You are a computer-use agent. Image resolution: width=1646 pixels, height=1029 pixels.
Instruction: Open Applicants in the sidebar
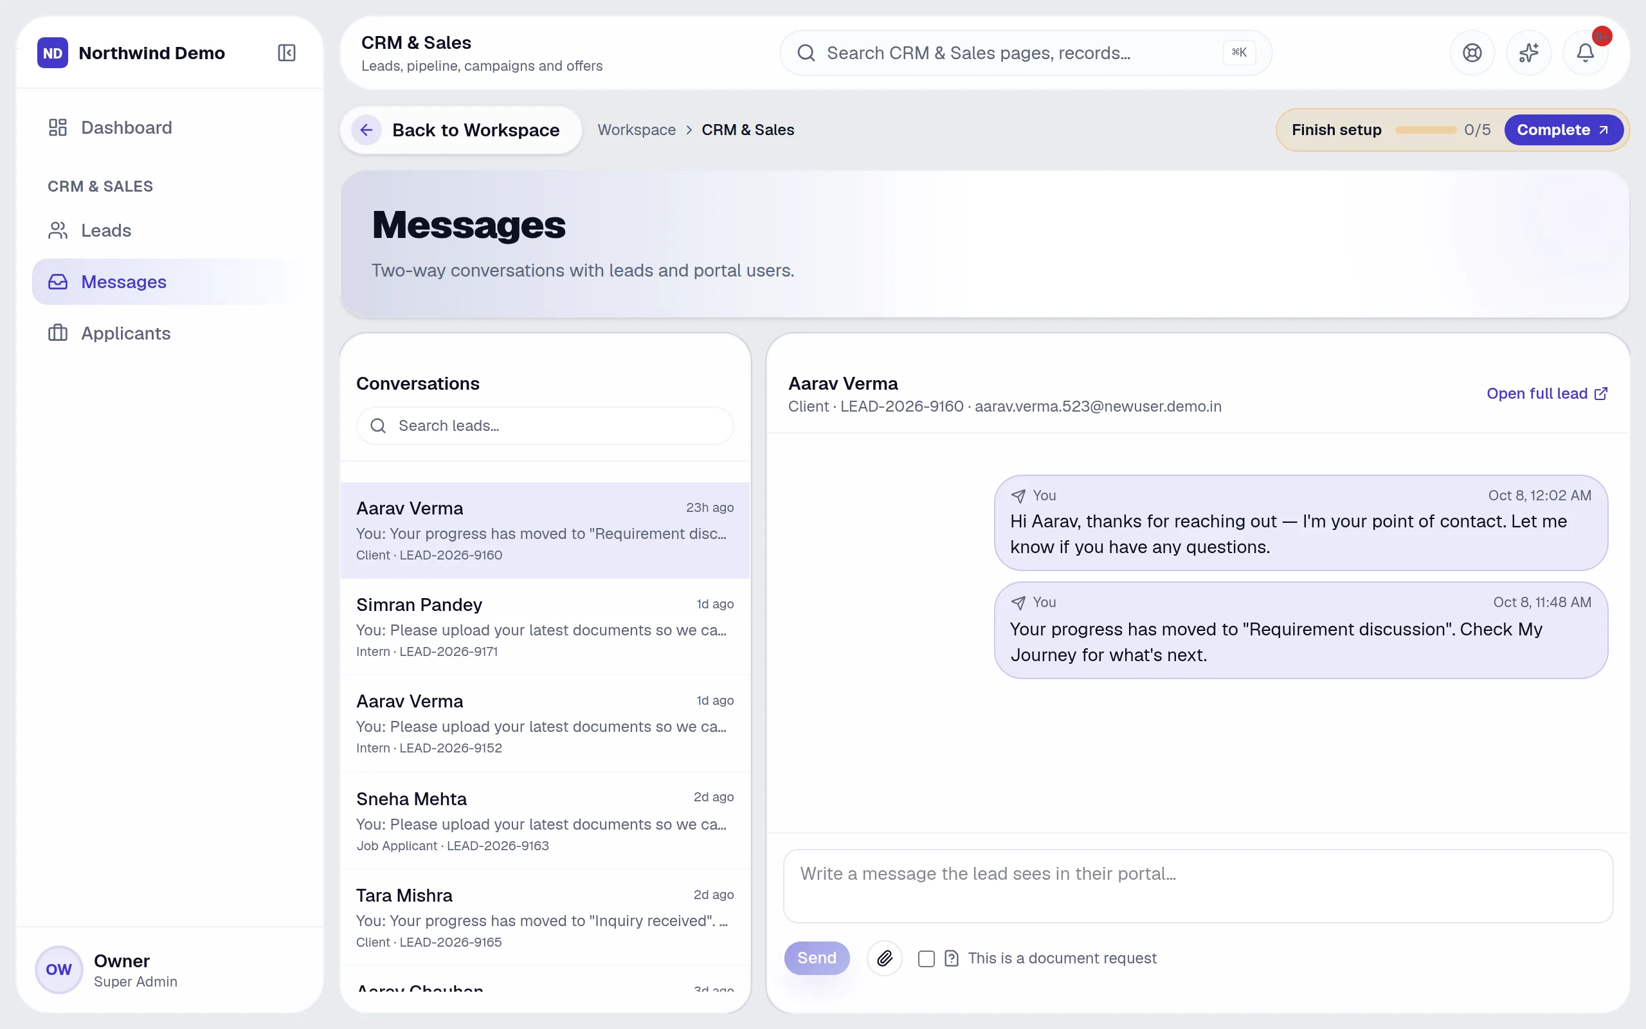pos(169,334)
